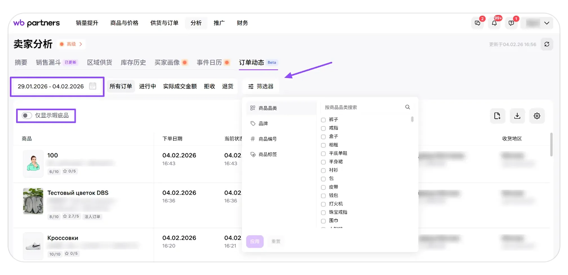Click the download report icon
The width and height of the screenshot is (568, 275).
point(517,116)
